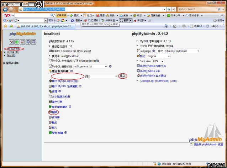The height and width of the screenshot is (168, 227).
Task: Click the Google toolbar bookmark star icon
Action: pyautogui.click(x=72, y=21)
